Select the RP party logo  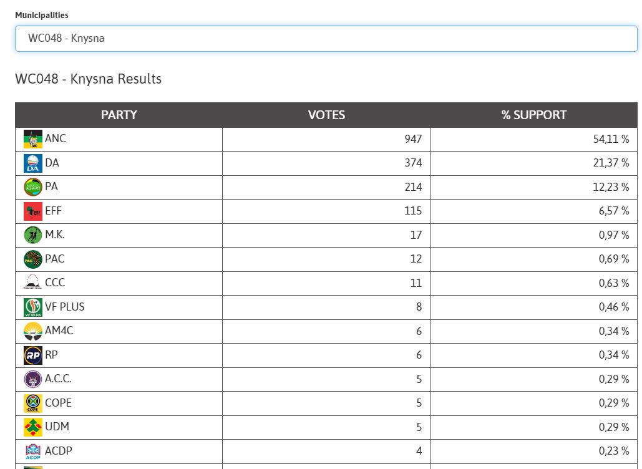32,355
